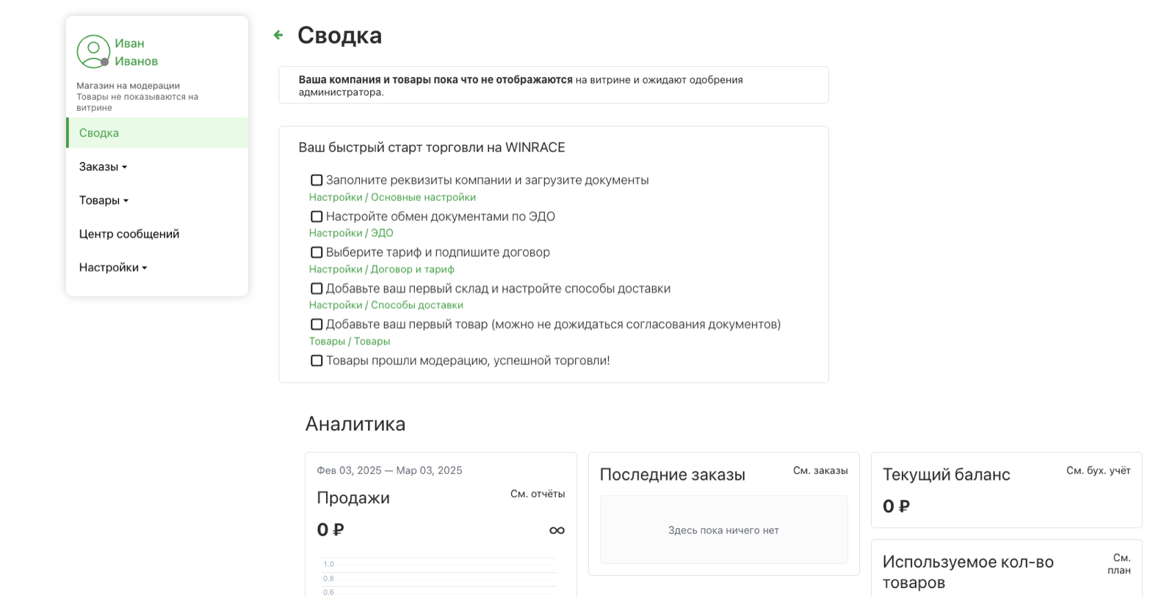Open the 'Настройки / Договор и тариф' link
Viewport: 1175px width, 597px height.
coord(382,269)
